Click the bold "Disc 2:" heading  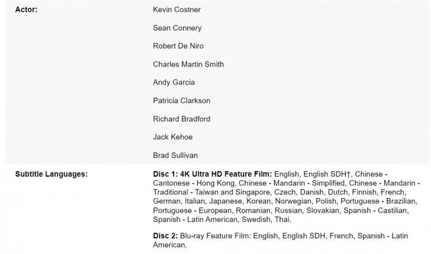(165, 236)
